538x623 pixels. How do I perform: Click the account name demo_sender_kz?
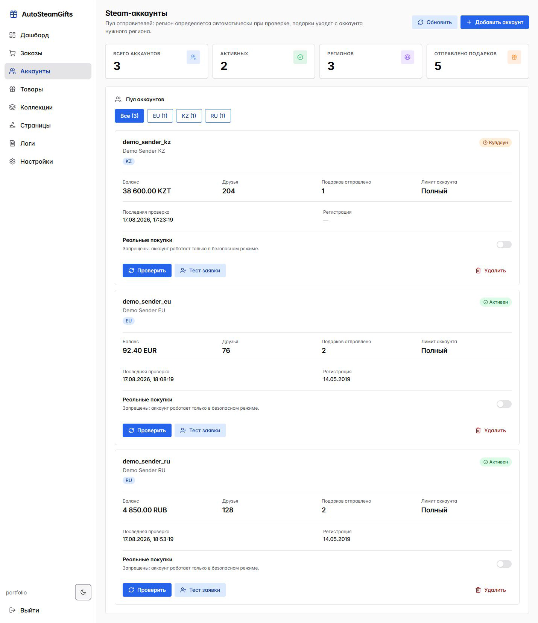point(147,142)
